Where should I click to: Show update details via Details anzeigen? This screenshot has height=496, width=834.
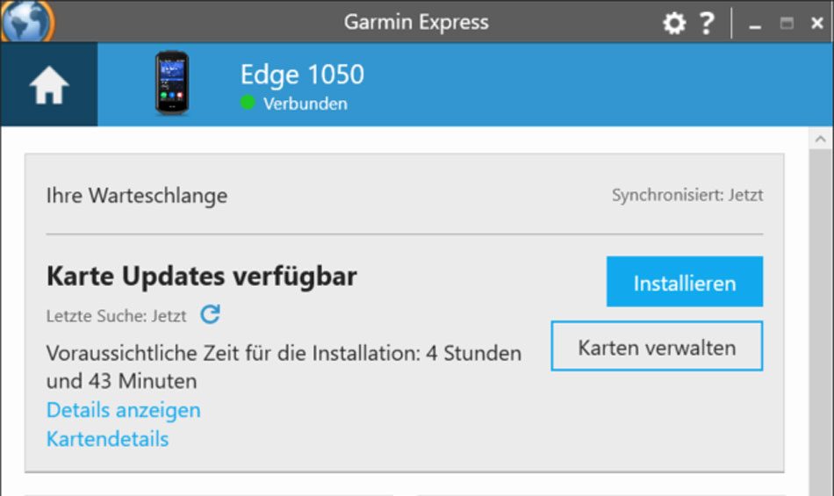124,410
